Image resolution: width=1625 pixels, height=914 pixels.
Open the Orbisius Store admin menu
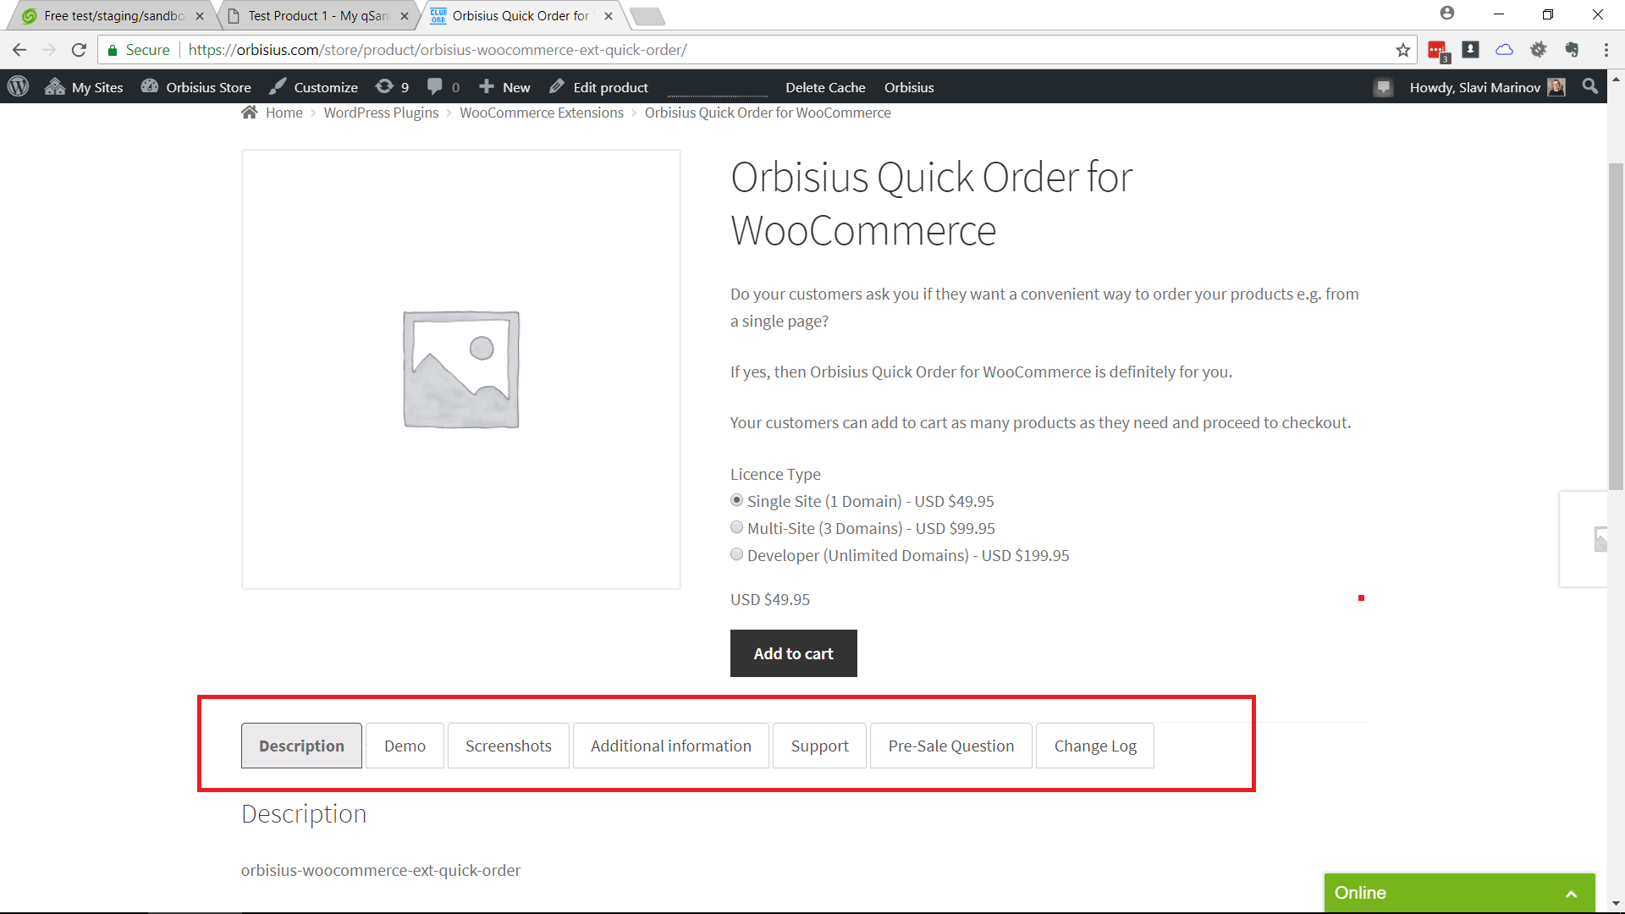tap(196, 87)
